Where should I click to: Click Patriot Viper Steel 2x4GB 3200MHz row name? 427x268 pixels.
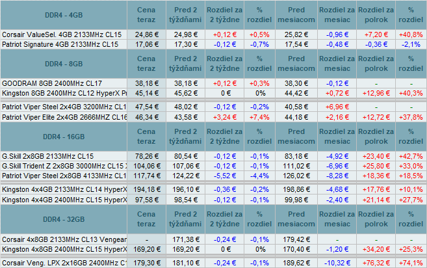[x=64, y=107]
